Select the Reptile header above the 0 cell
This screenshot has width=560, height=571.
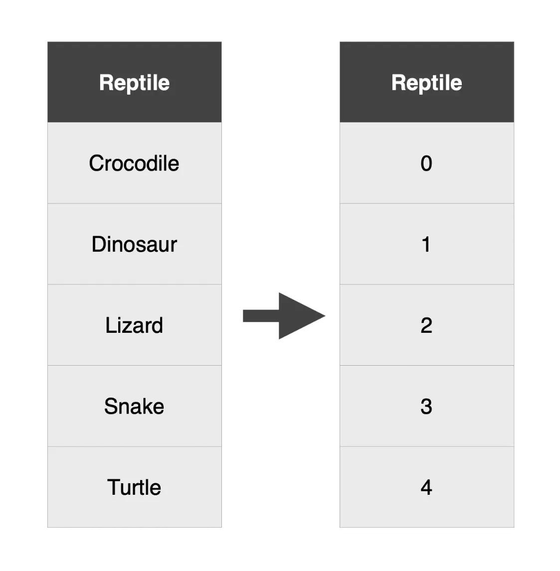pyautogui.click(x=427, y=83)
